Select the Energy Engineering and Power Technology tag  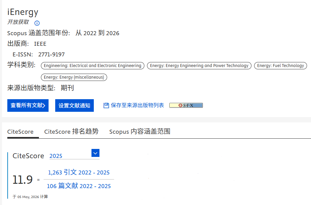coord(199,66)
